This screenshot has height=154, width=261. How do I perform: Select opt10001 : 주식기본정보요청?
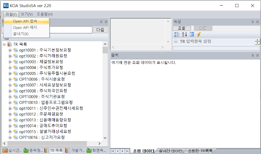pyautogui.click(x=45, y=50)
